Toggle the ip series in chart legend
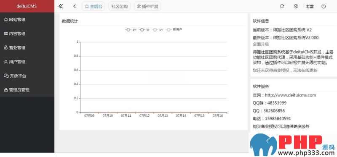 [x=144, y=30]
